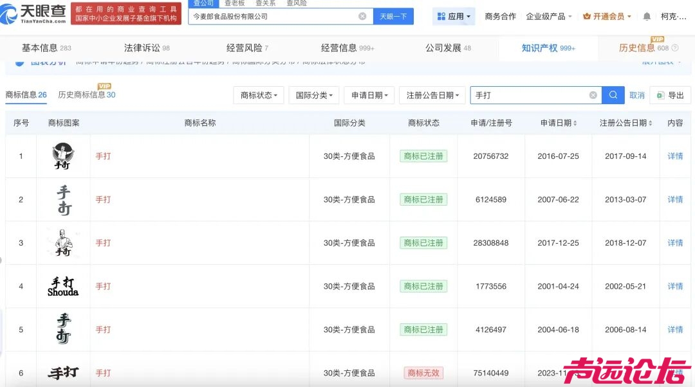
Task: Click the 手打 name in row 1
Action: coord(103,156)
